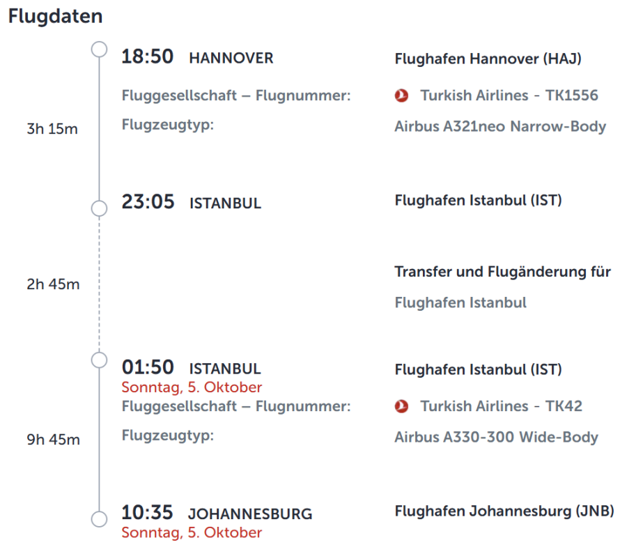This screenshot has height=547, width=627.
Task: Click the 23:05 Istanbul arrival timeline circle
Action: point(100,208)
